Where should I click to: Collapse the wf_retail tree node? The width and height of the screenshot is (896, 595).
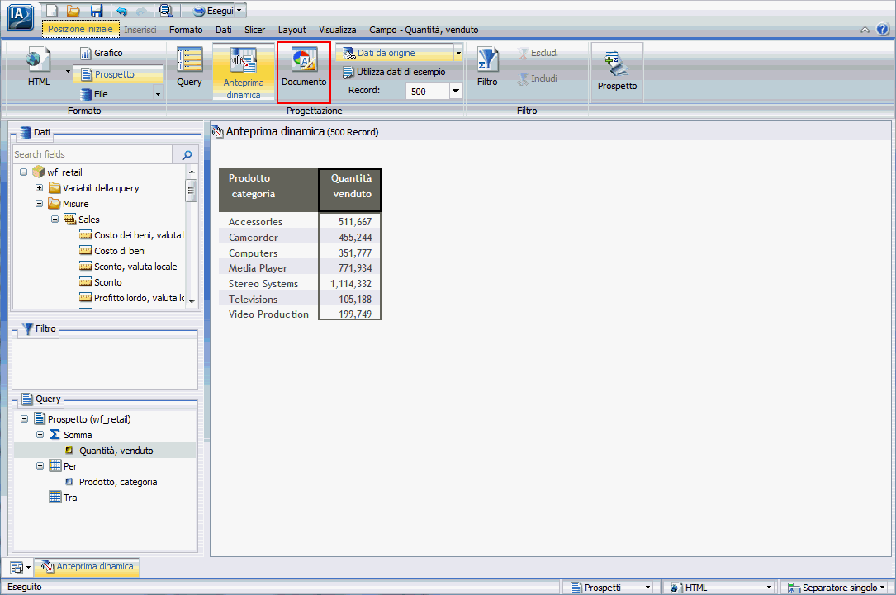click(23, 172)
